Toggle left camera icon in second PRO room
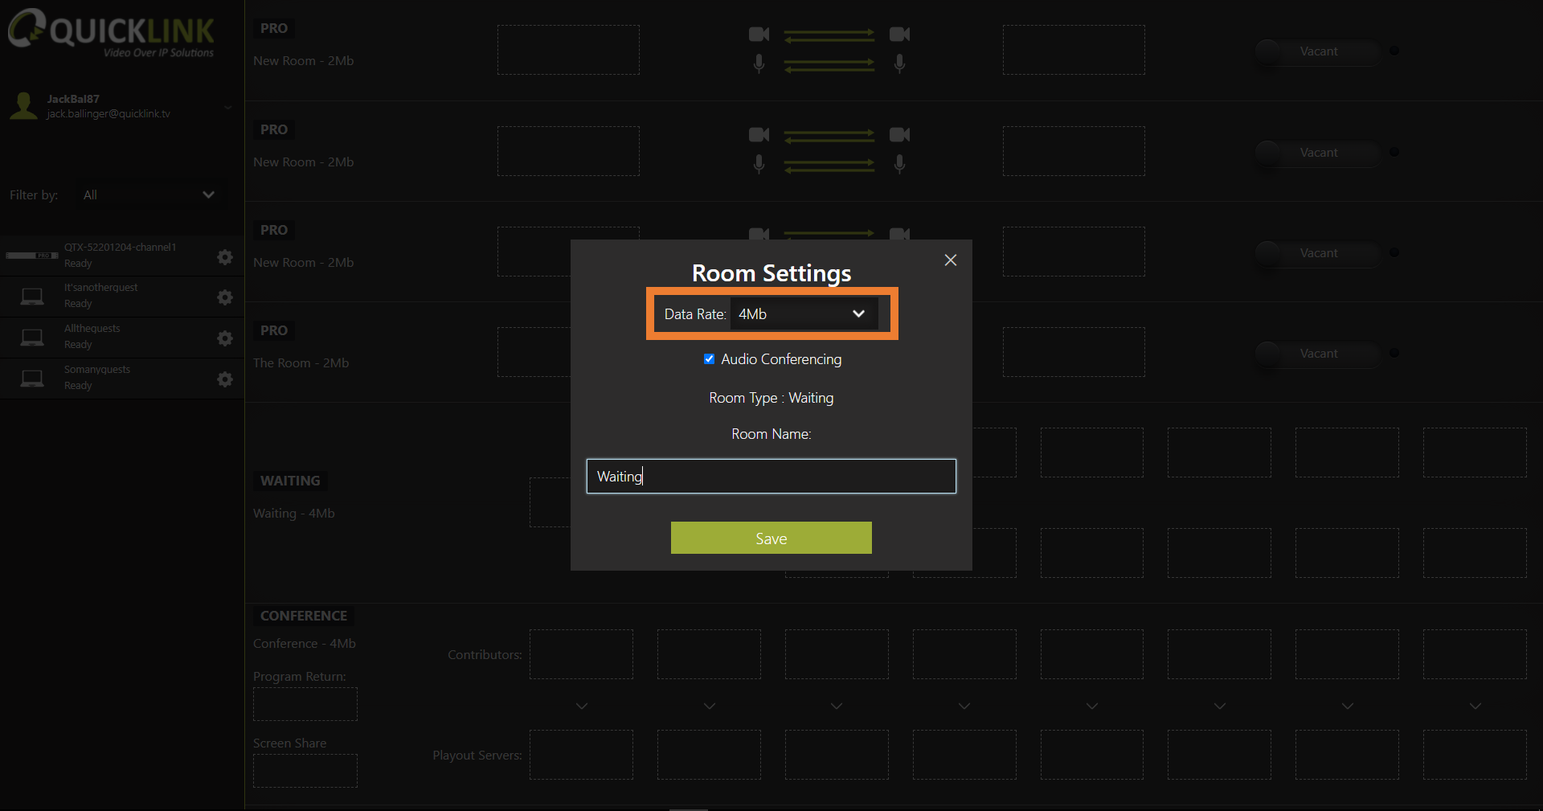 tap(759, 134)
